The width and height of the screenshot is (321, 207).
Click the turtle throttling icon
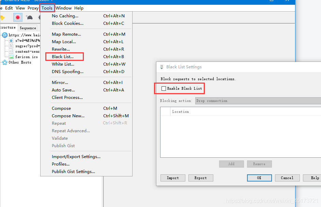(30, 17)
